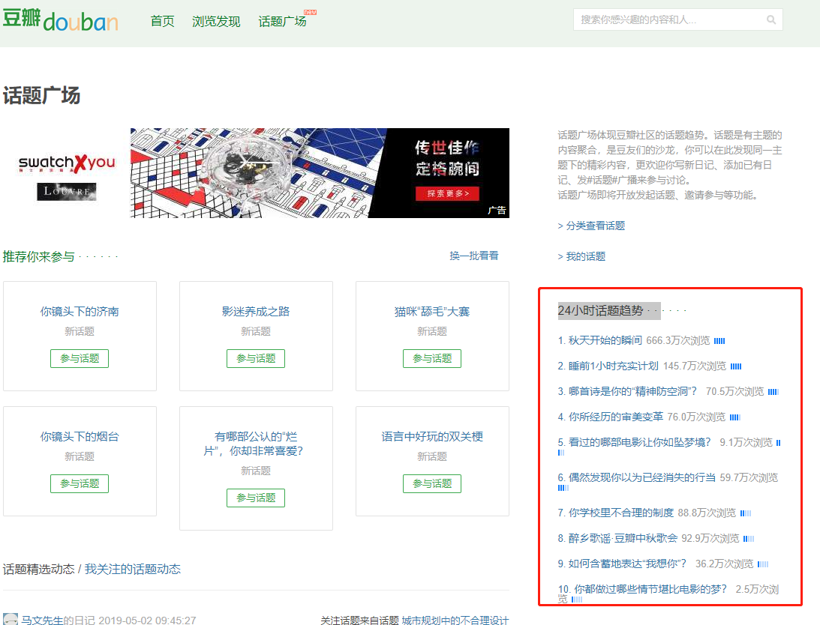Click 探索更多 button in banner ad
Screen dimensions: 820x625
coord(447,193)
